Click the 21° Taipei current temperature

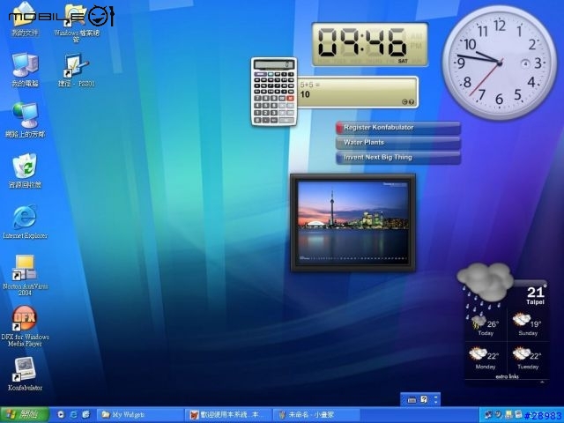(x=536, y=296)
